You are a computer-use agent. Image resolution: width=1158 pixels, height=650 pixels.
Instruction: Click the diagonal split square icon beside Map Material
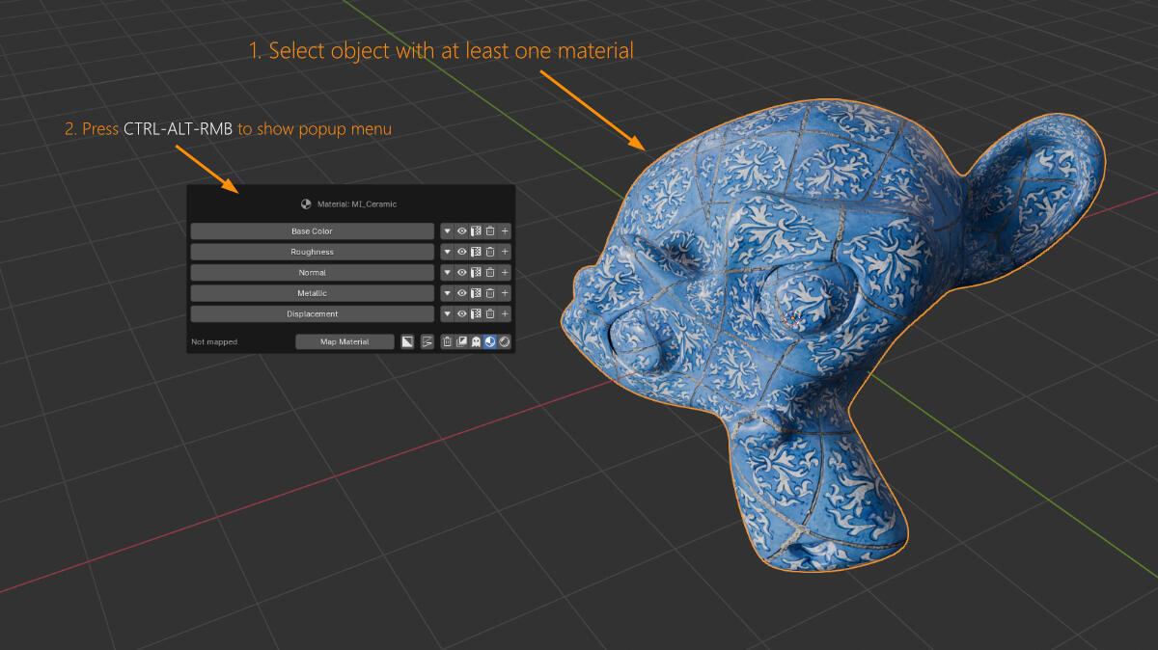point(407,341)
